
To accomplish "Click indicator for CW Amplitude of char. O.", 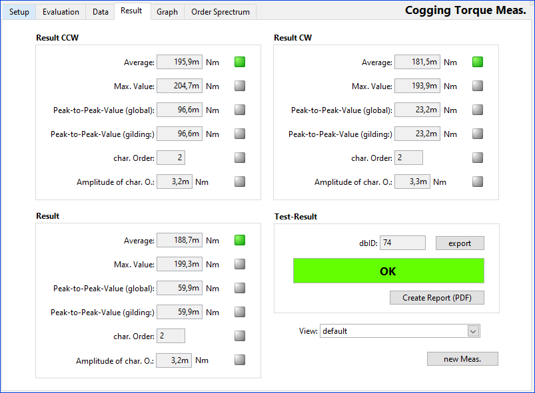I will pyautogui.click(x=478, y=182).
